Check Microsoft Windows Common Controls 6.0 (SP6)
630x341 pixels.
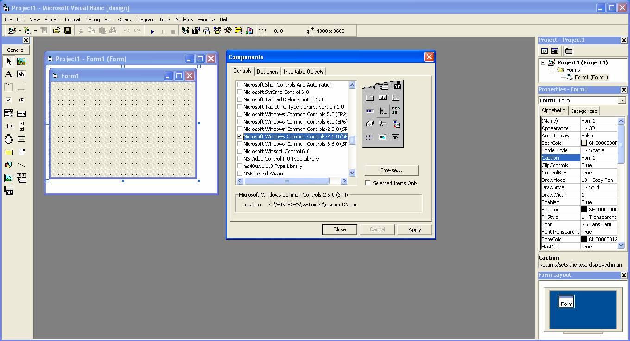tap(239, 122)
